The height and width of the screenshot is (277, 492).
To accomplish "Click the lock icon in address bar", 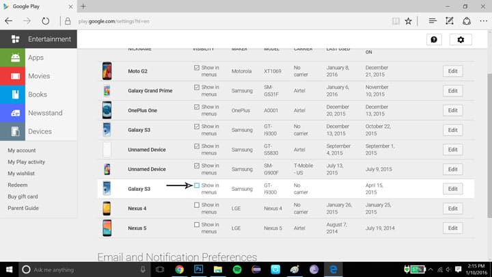I will coord(68,21).
